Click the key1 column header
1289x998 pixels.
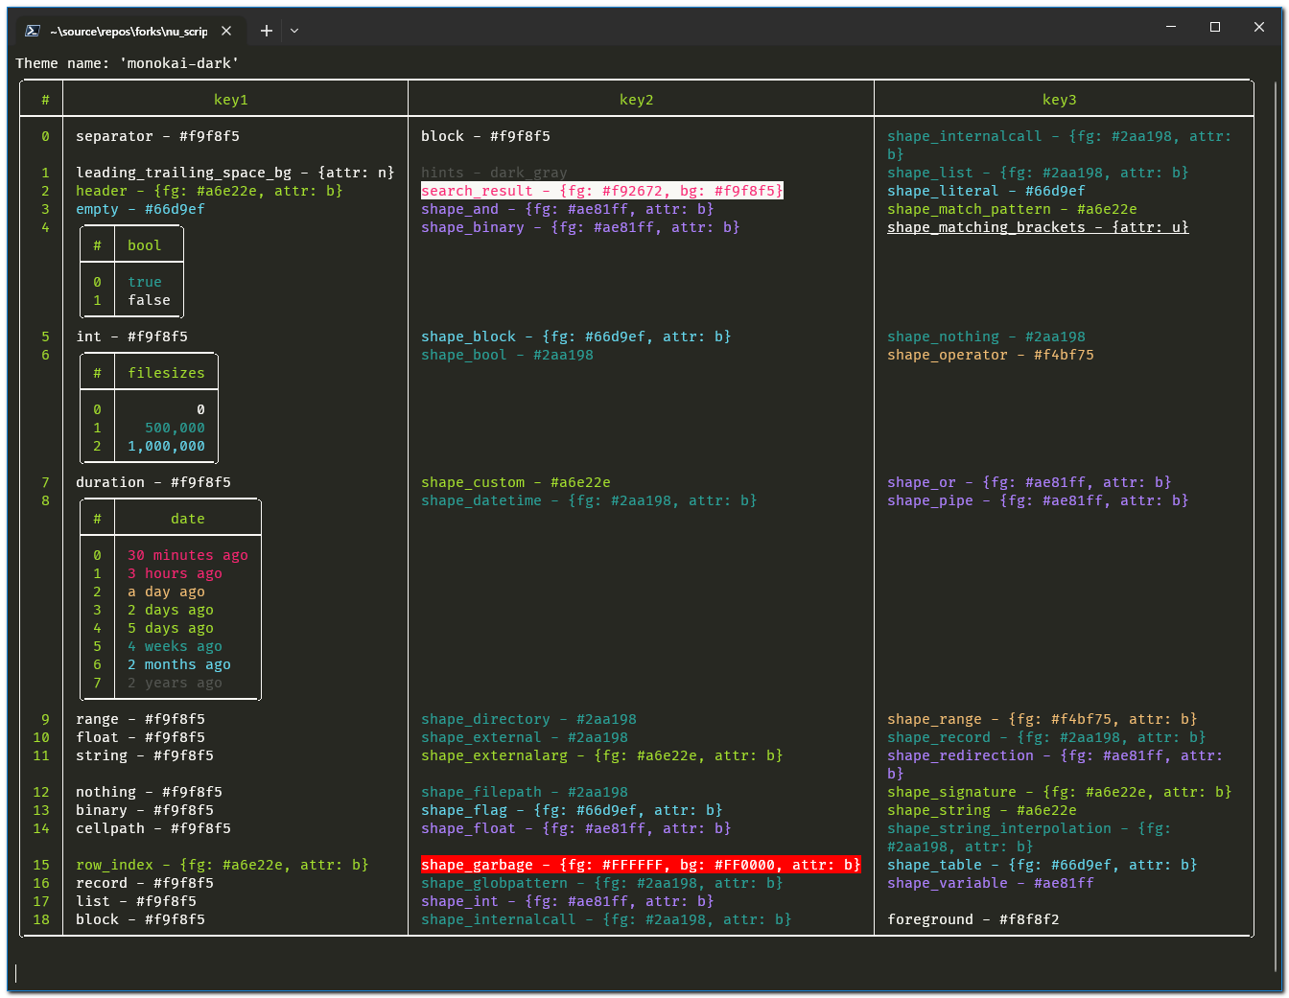[x=231, y=100]
